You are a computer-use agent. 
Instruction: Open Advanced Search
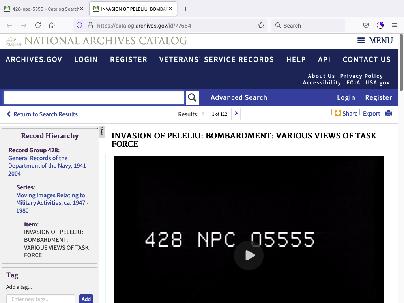[x=239, y=97]
